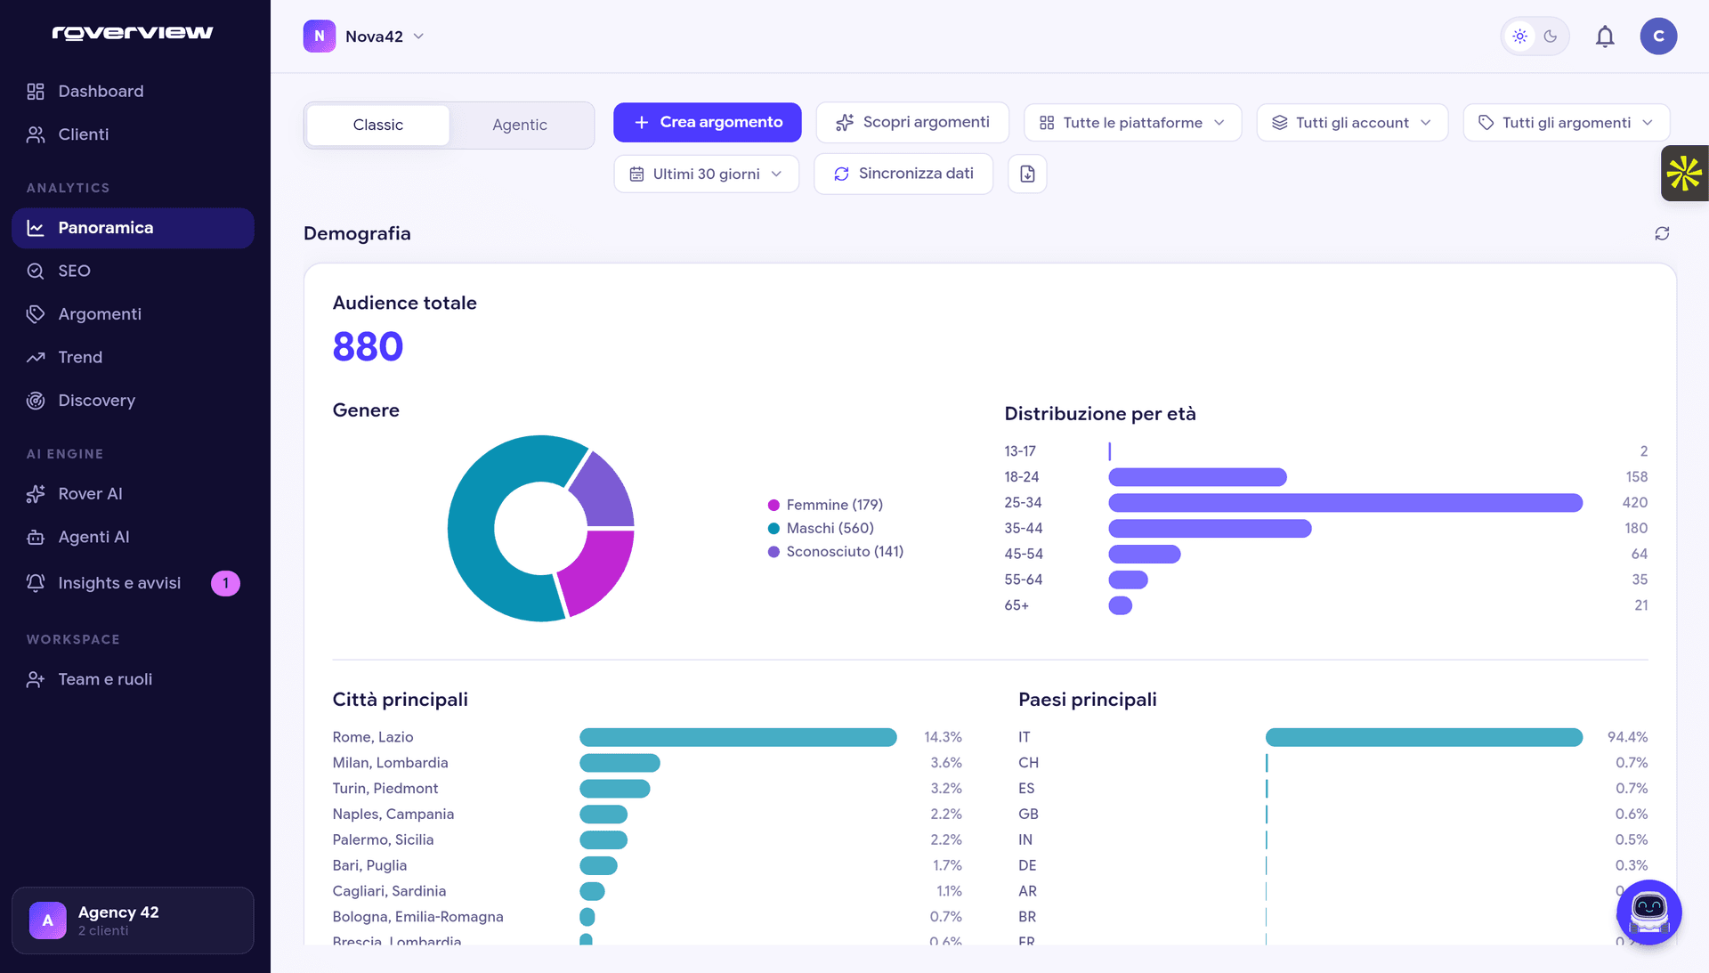Click Sincronizza dati button
Viewport: 1709px width, 973px height.
click(903, 174)
